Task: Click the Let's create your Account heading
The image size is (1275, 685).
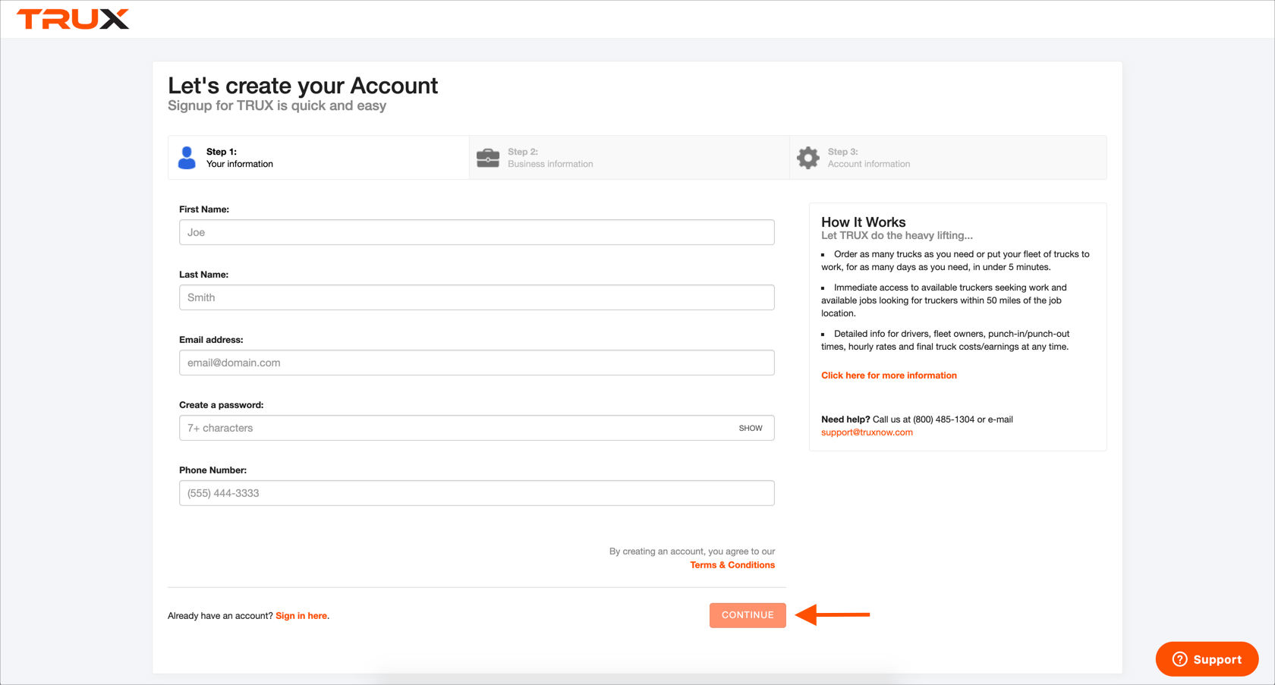Action: point(303,86)
